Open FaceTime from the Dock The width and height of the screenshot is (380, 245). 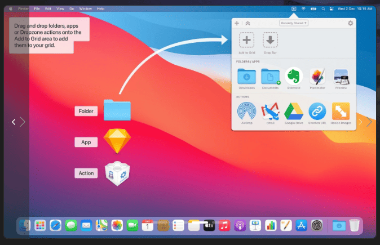pos(132,226)
